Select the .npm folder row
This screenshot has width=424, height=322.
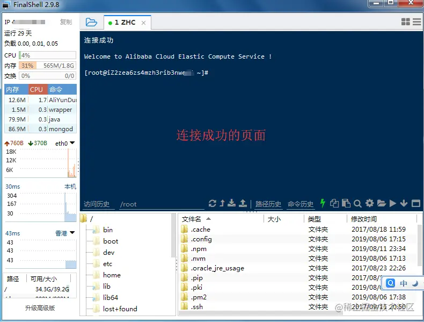click(x=298, y=249)
